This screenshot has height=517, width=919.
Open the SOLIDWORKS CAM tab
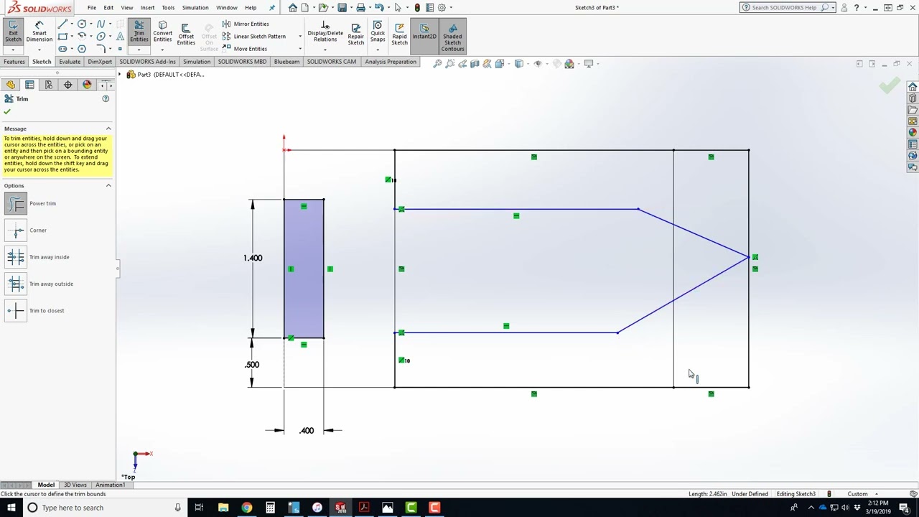click(x=331, y=62)
